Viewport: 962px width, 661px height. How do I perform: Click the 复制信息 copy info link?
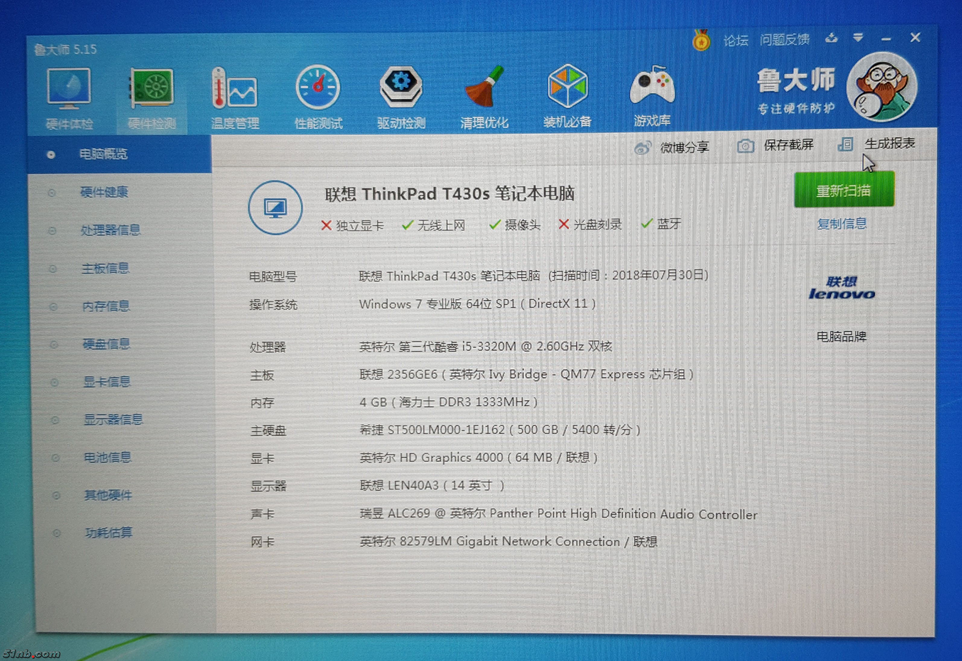tap(842, 224)
